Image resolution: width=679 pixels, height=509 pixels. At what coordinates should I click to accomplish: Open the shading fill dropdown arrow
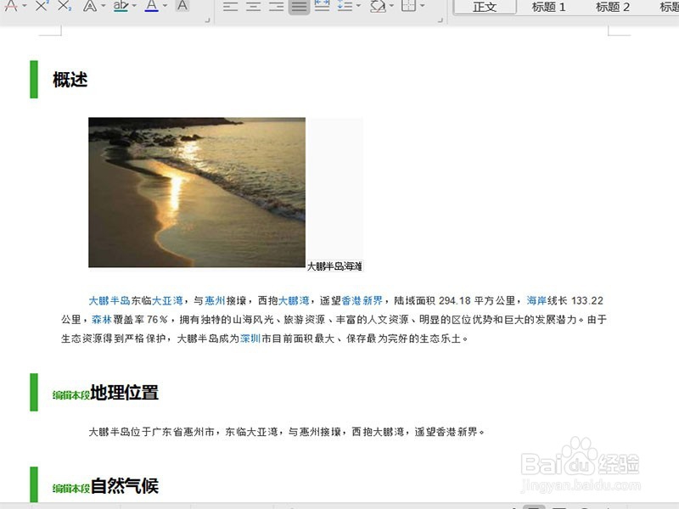tap(391, 6)
